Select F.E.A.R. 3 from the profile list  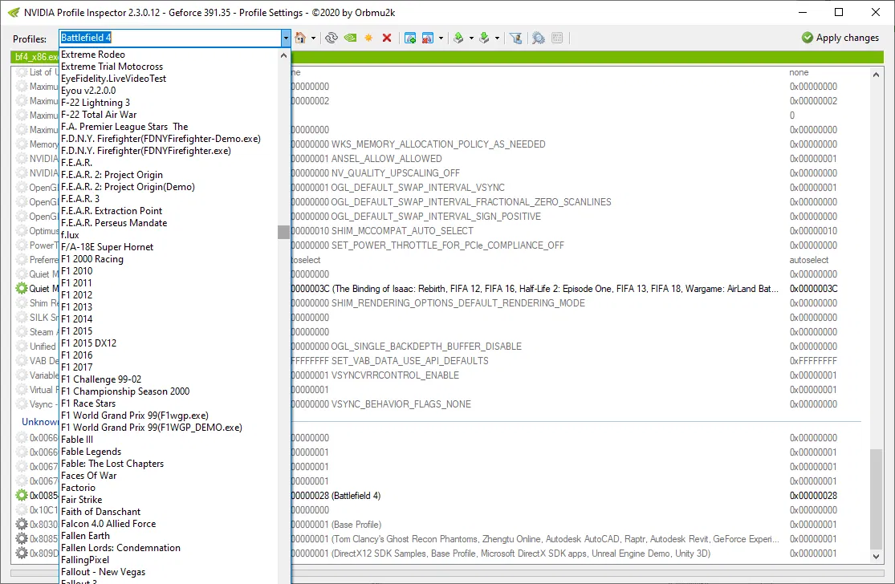(80, 198)
